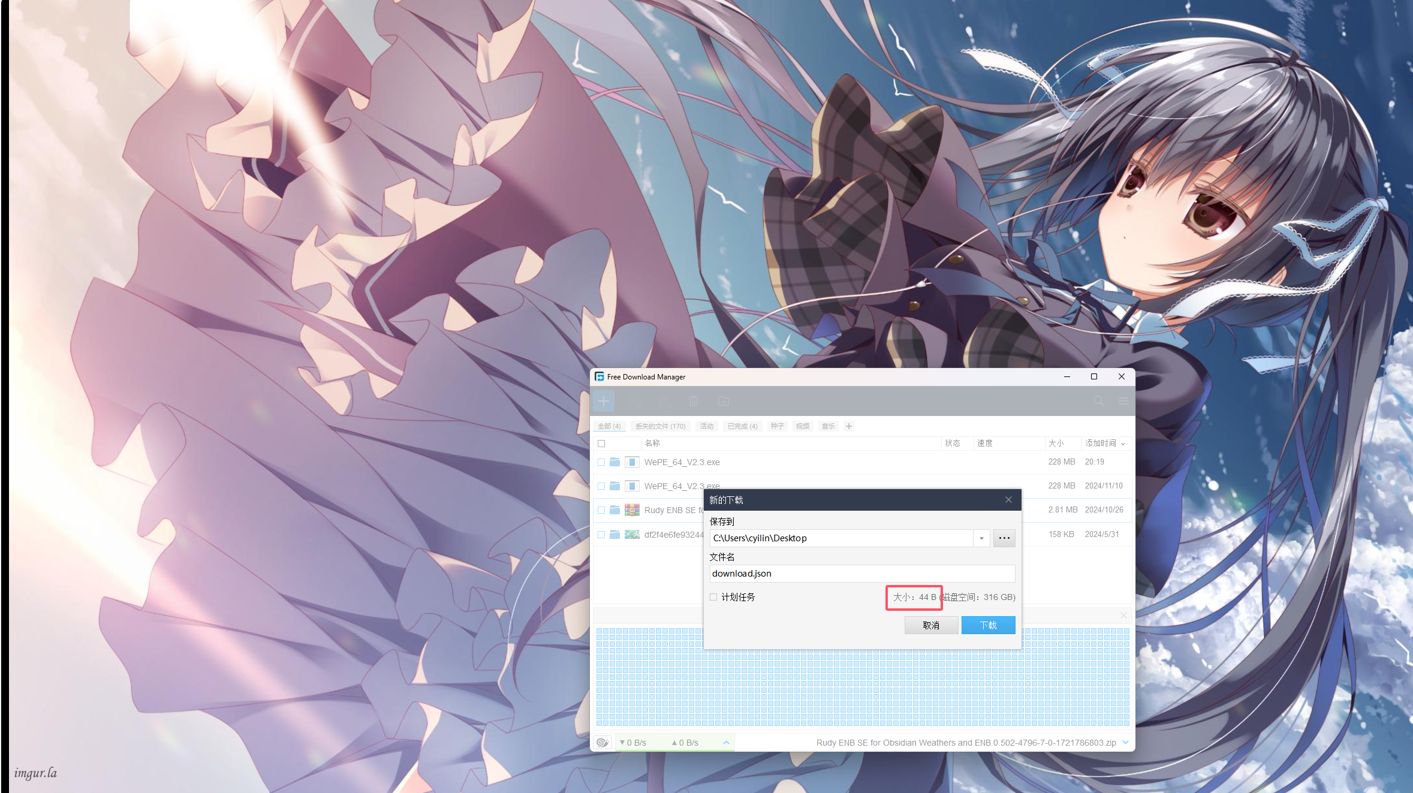Image resolution: width=1413 pixels, height=793 pixels.
Task: Click the plus button to add new download
Action: [x=604, y=401]
